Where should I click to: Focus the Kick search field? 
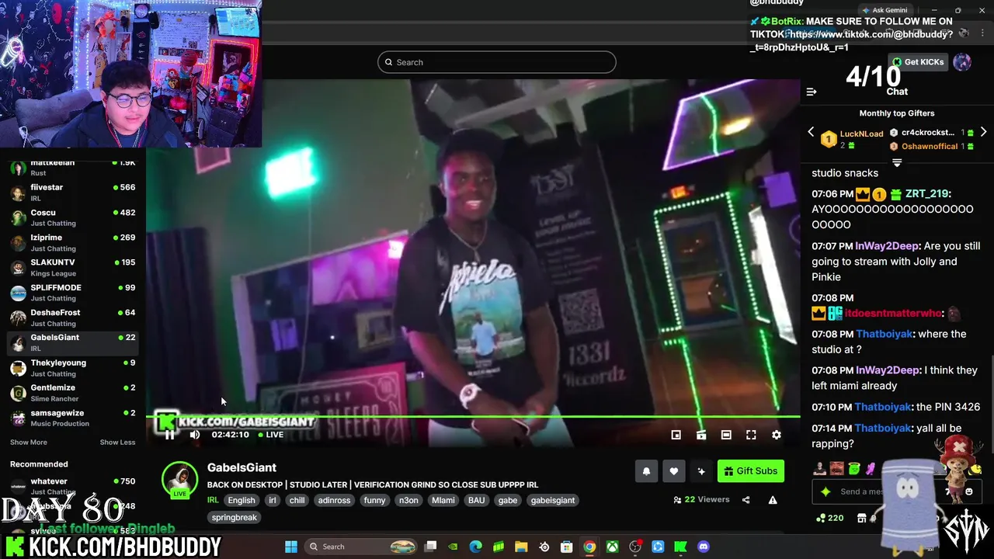497,62
